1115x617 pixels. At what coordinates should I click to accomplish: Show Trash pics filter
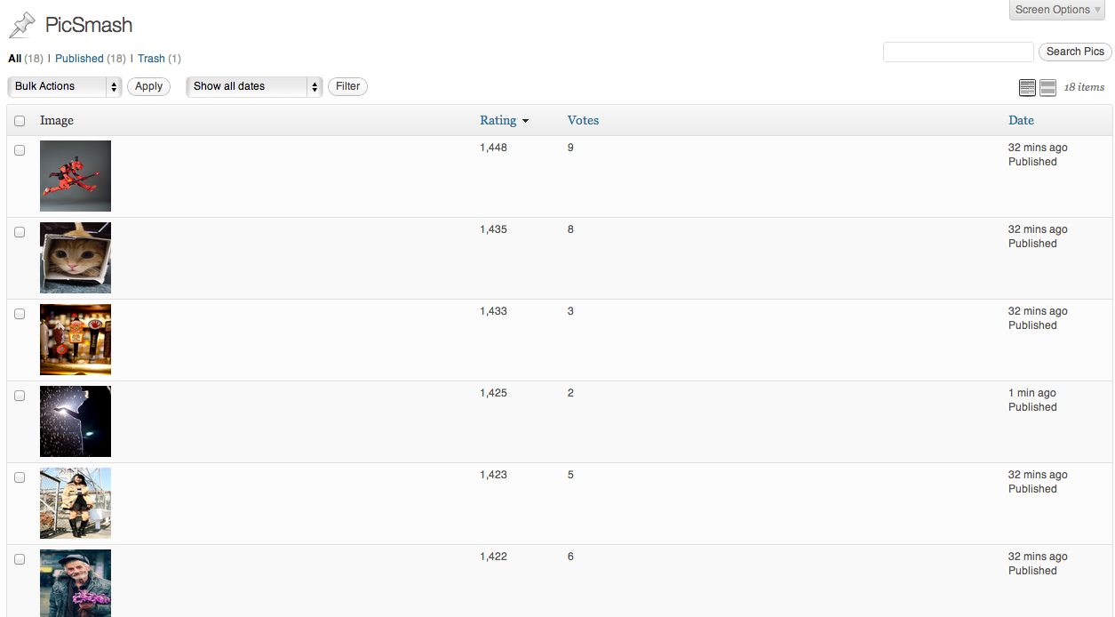pos(151,59)
